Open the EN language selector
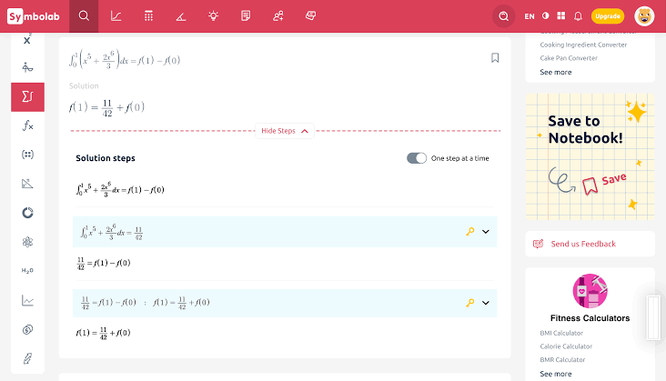Viewport: 666px width, 381px height. click(530, 15)
